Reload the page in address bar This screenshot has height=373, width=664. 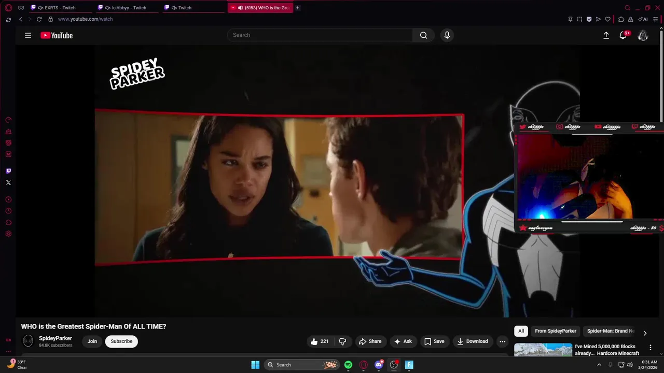coord(39,19)
